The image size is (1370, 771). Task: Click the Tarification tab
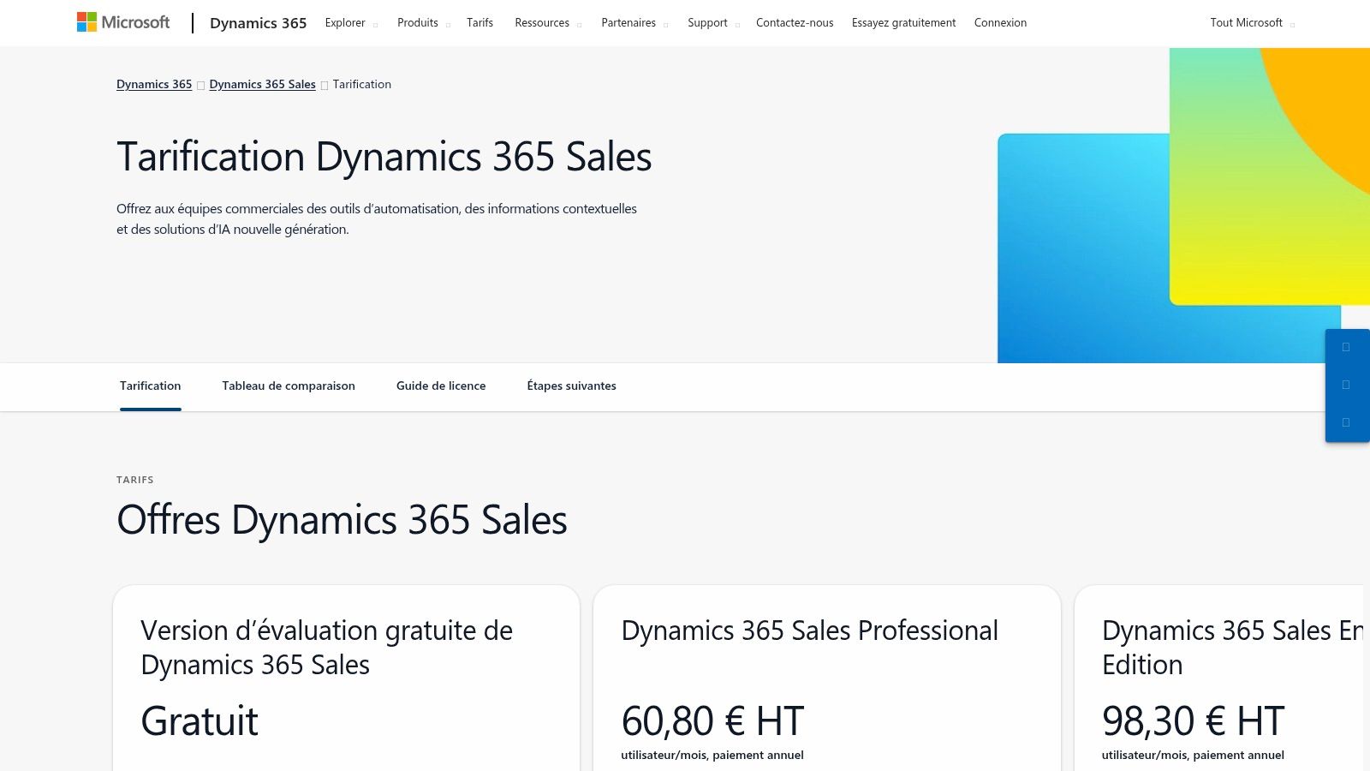click(x=151, y=386)
